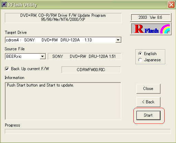This screenshot has height=143, width=176.
Task: Click the 2003 Ver 8.6 version box
Action: point(151,17)
